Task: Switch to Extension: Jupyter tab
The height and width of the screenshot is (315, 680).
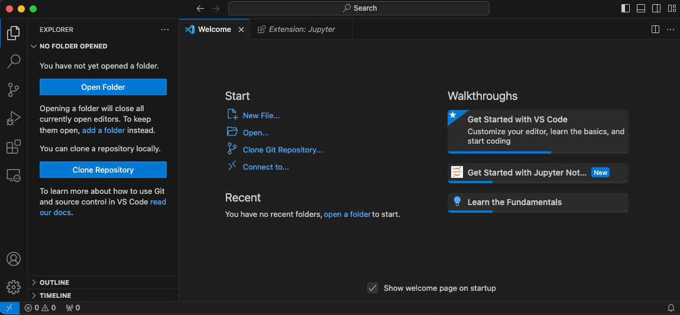Action: click(301, 30)
